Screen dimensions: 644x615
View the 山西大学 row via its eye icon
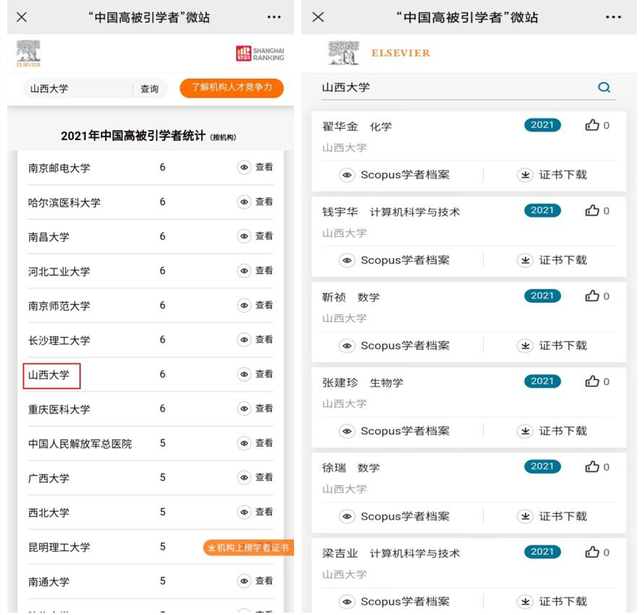pyautogui.click(x=244, y=374)
